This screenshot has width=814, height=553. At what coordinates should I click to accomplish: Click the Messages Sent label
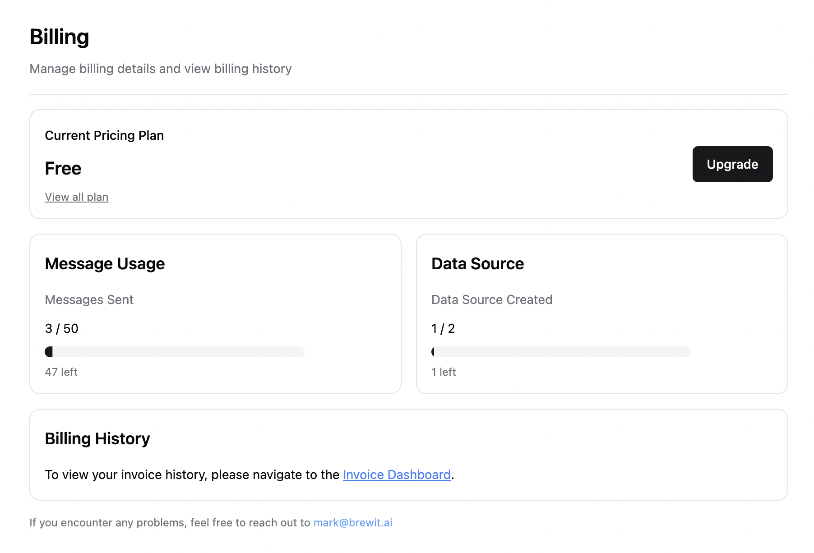(x=89, y=300)
